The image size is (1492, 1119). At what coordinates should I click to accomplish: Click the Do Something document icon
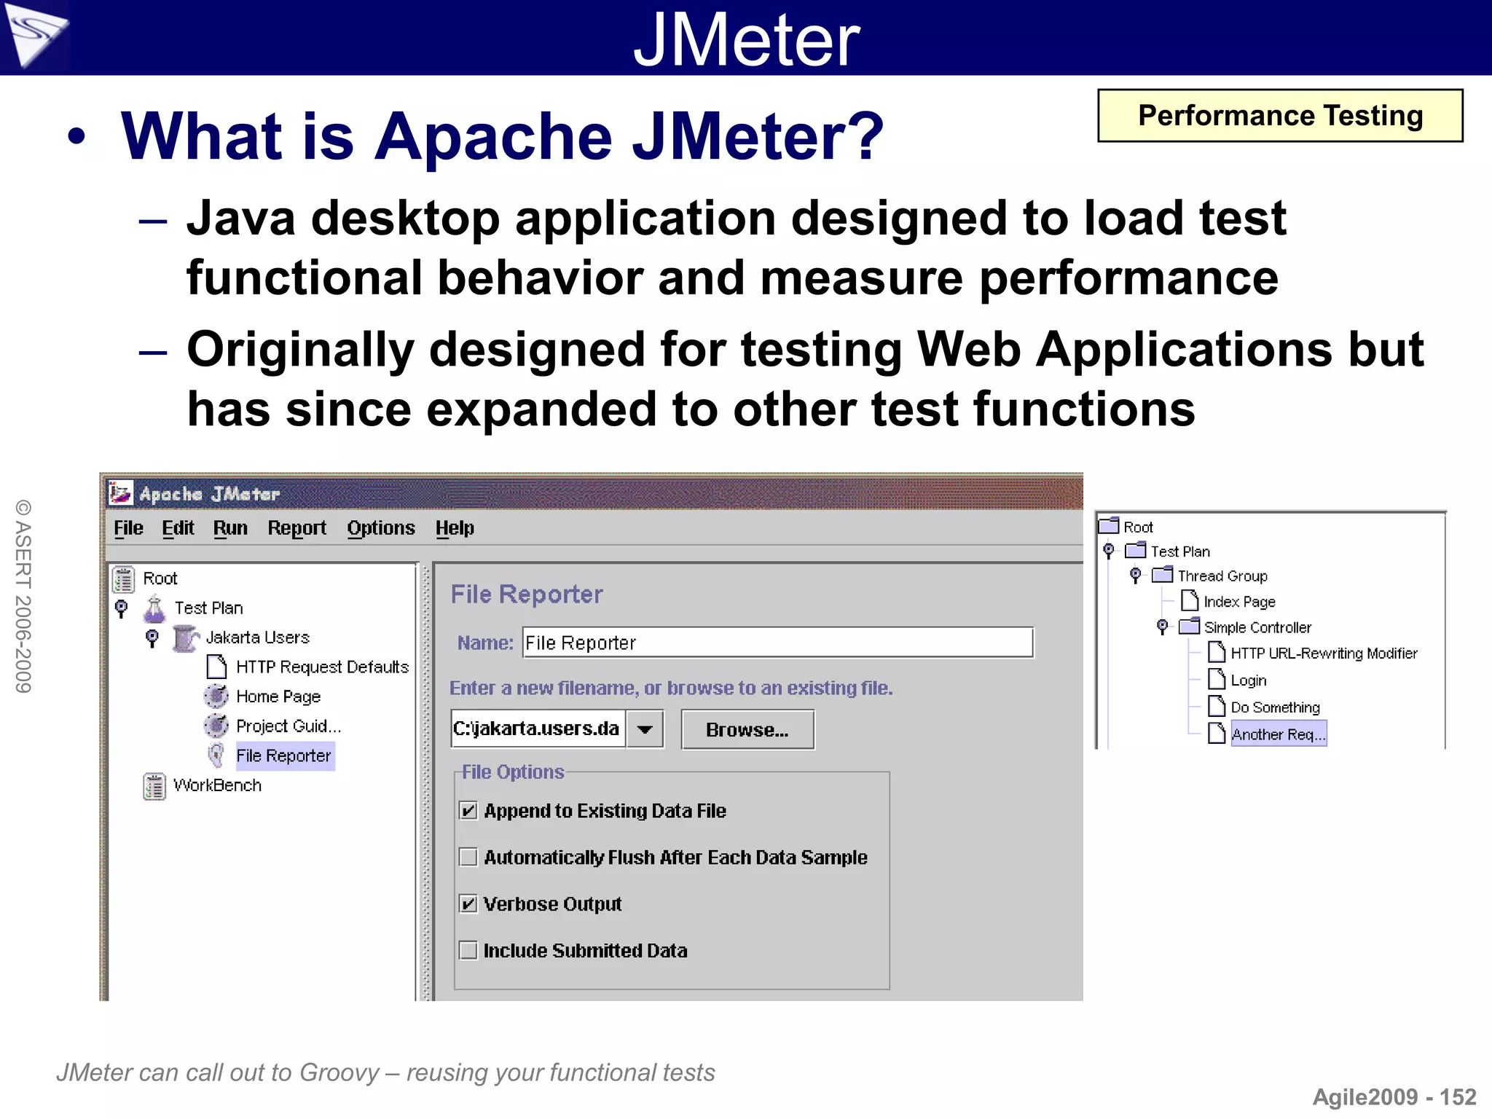point(1217,706)
